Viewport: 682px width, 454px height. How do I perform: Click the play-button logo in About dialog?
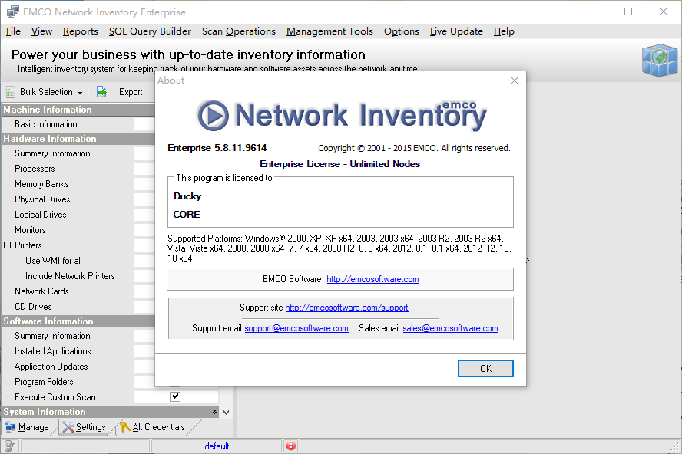pyautogui.click(x=213, y=116)
